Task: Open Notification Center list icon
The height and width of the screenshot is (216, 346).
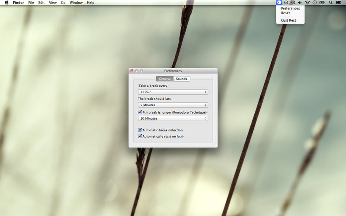Action: coord(339,3)
